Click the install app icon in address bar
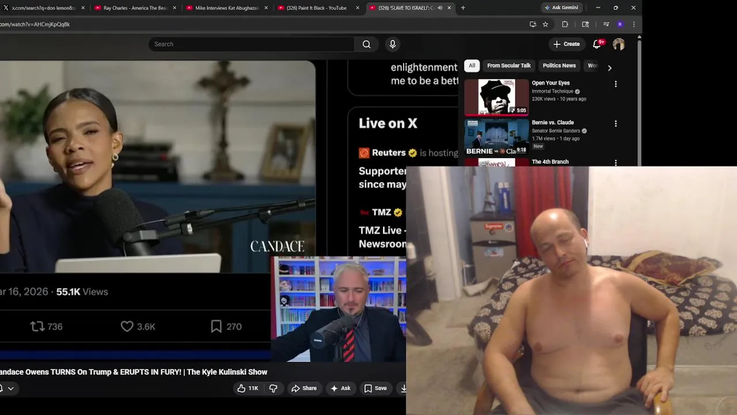737x415 pixels. pos(533,24)
